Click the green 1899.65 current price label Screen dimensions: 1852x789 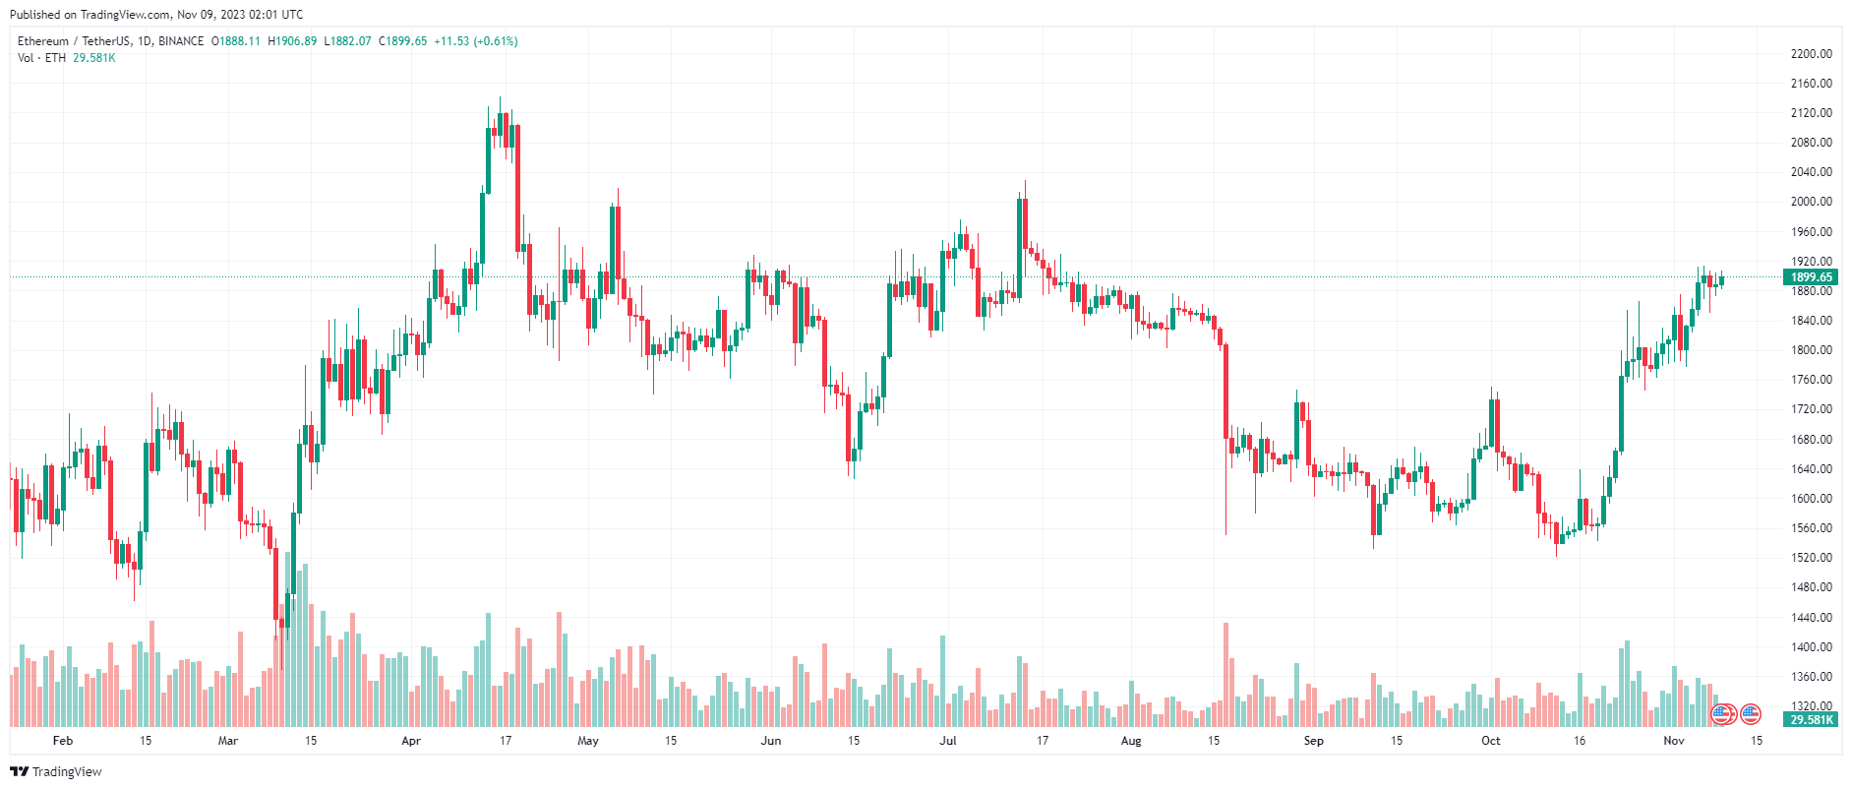[1811, 277]
